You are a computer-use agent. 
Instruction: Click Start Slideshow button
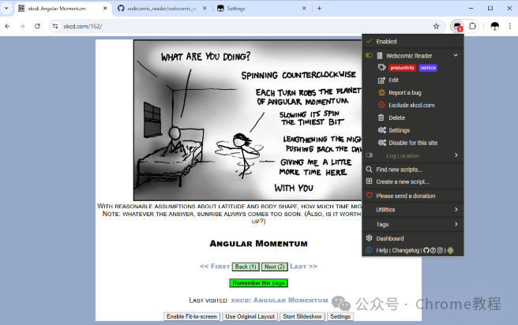point(302,316)
